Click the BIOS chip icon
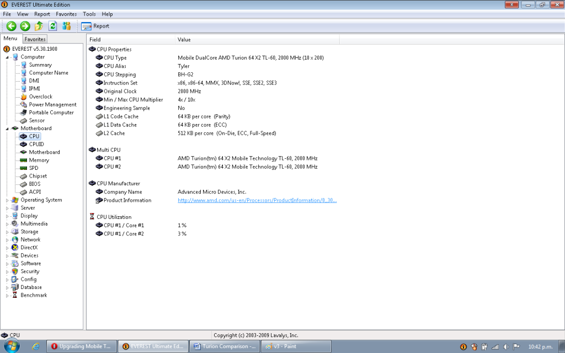This screenshot has height=353, width=565. 23,184
